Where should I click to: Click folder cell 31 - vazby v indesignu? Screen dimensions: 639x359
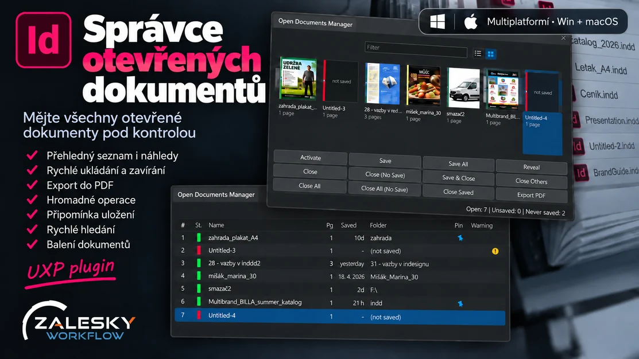click(x=400, y=264)
